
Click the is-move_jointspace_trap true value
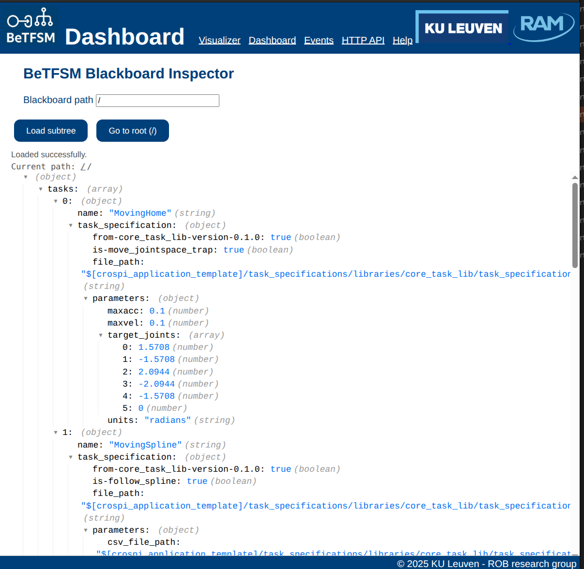pyautogui.click(x=234, y=250)
